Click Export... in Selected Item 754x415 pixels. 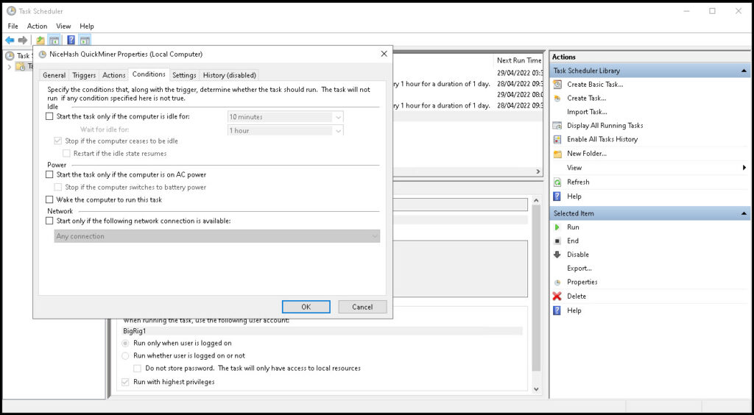point(579,269)
